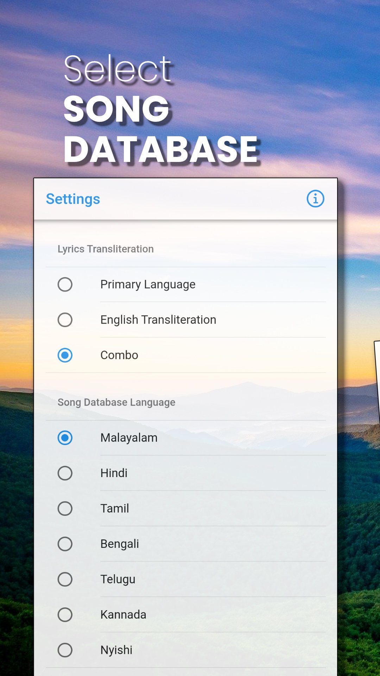Tap the Primary Language label text
This screenshot has height=676, width=380.
click(x=148, y=284)
